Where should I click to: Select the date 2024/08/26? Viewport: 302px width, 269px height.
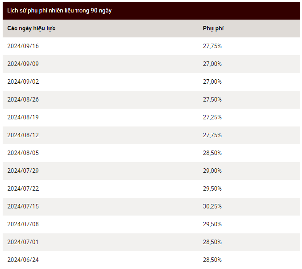(x=23, y=100)
